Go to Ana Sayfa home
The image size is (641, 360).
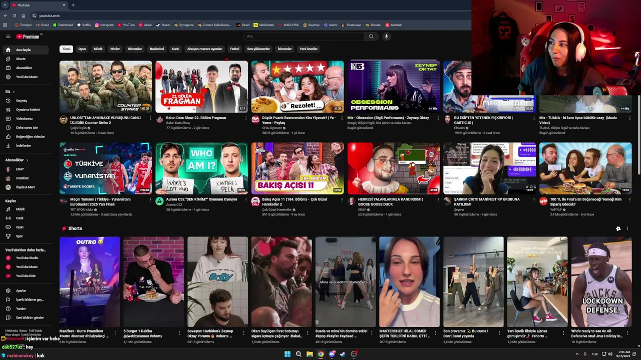coord(26,50)
